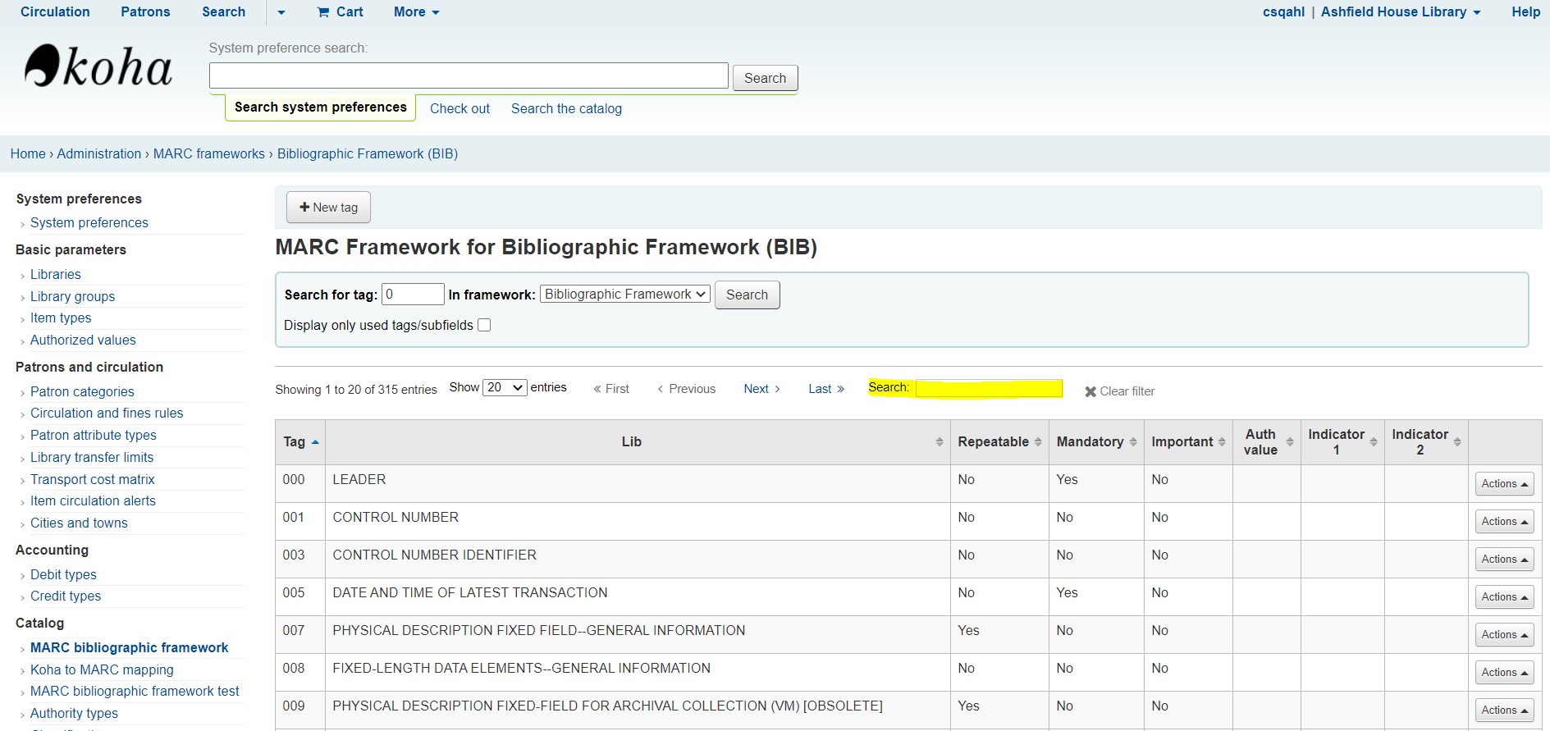The height and width of the screenshot is (731, 1550).
Task: Open the Cart from the top bar
Action: 340,12
